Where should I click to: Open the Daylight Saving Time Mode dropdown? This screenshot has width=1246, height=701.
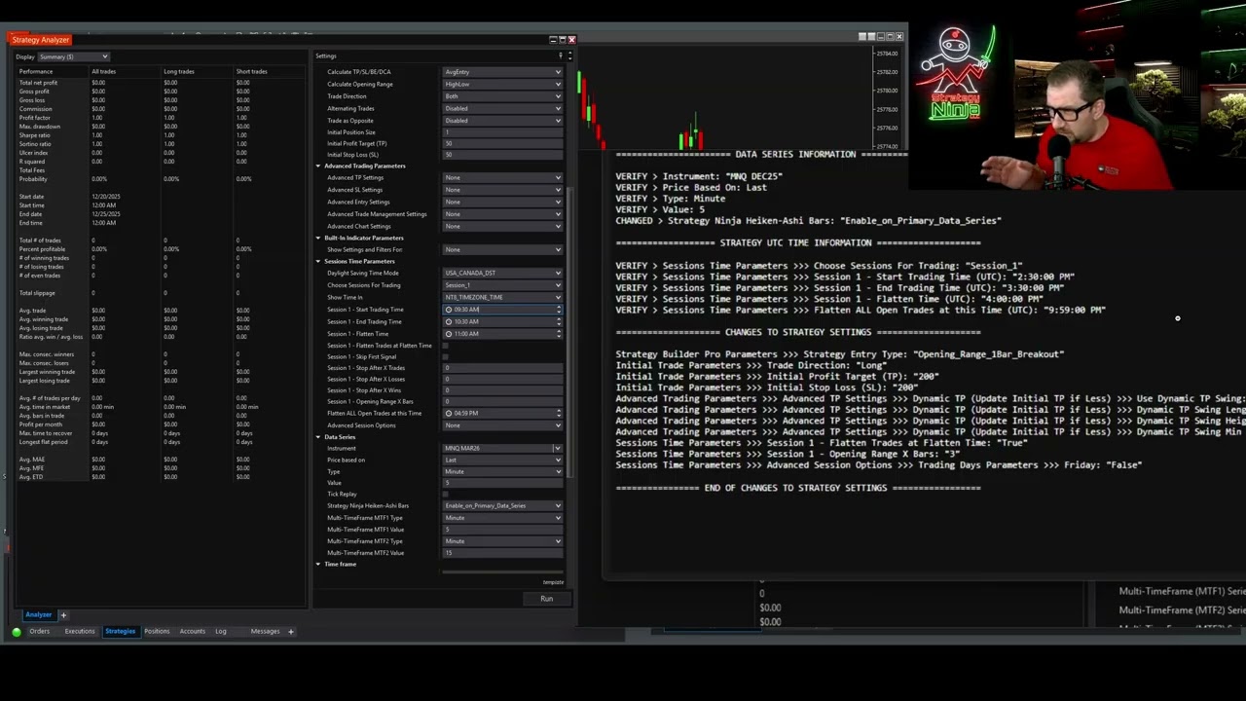(x=502, y=273)
